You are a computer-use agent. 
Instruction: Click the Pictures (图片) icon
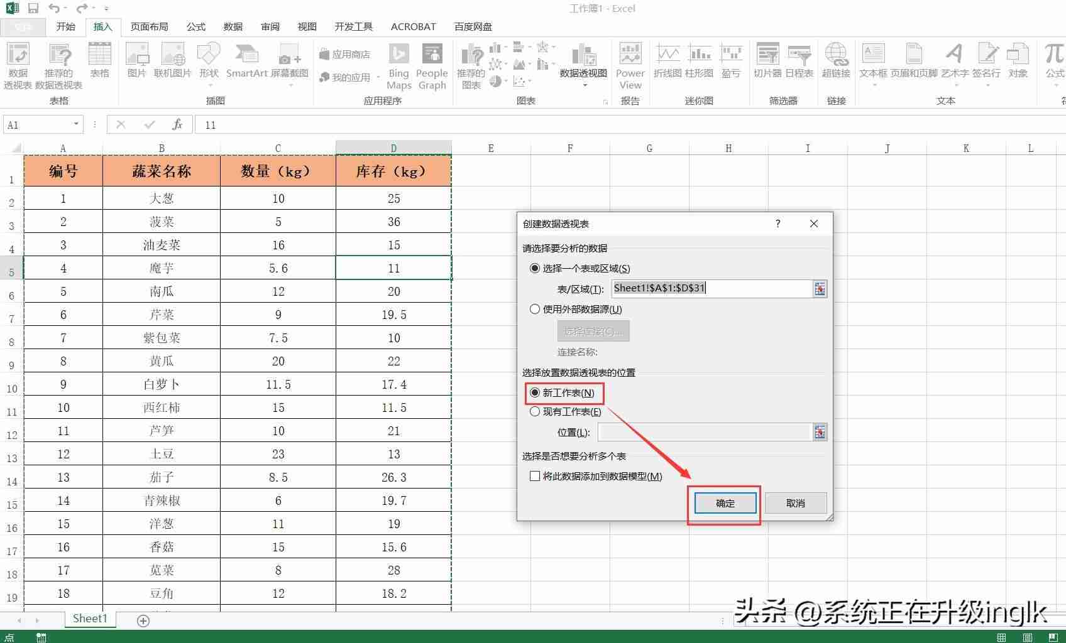point(136,60)
